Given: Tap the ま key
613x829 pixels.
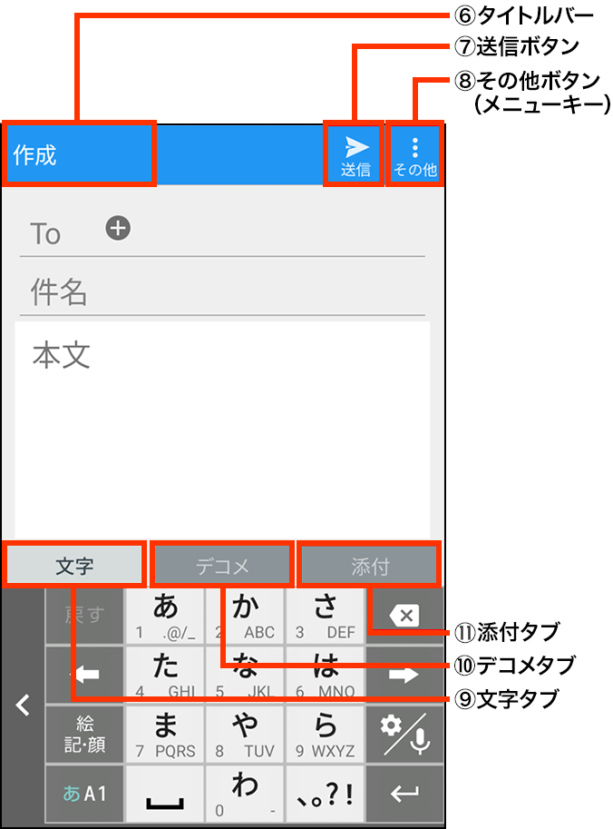Looking at the screenshot, I should click(x=165, y=735).
